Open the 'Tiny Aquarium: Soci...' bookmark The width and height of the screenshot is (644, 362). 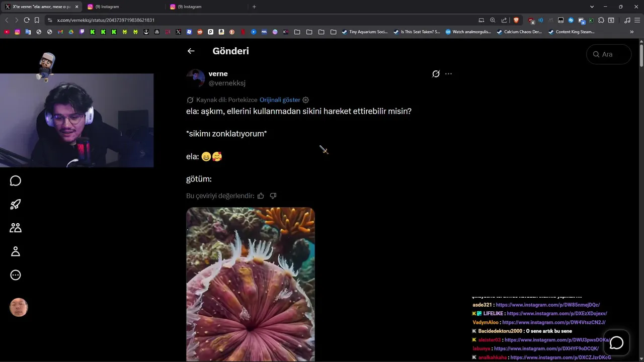[364, 32]
